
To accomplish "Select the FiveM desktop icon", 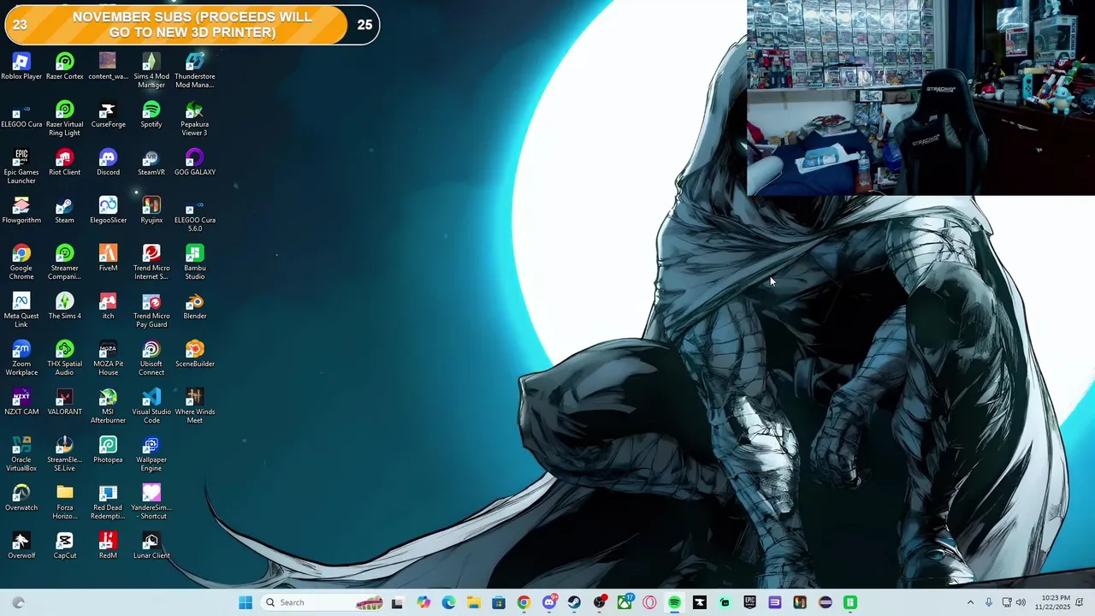I will click(108, 258).
